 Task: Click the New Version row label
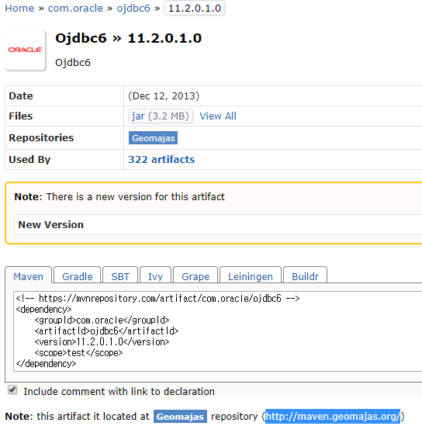click(x=50, y=224)
